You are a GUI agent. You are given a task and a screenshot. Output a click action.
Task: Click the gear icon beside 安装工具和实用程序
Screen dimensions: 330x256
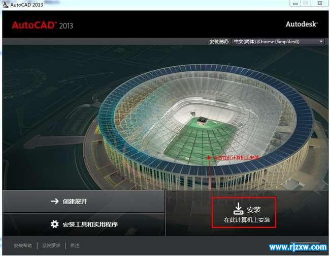(55, 224)
